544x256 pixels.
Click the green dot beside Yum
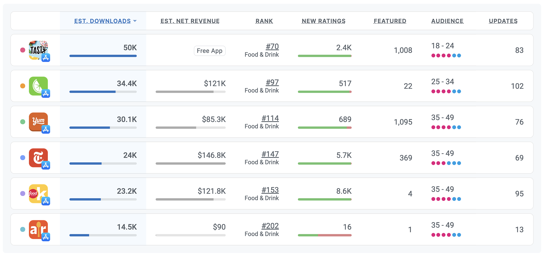point(23,122)
